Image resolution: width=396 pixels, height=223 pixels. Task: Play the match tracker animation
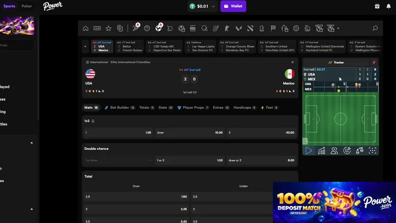click(309, 151)
